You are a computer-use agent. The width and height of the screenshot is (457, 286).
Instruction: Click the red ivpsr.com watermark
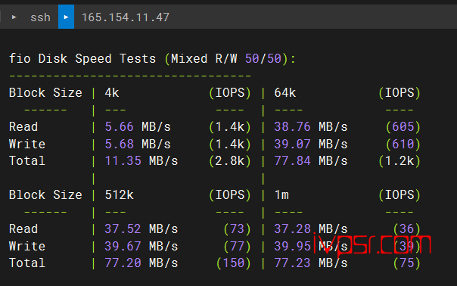click(372, 244)
